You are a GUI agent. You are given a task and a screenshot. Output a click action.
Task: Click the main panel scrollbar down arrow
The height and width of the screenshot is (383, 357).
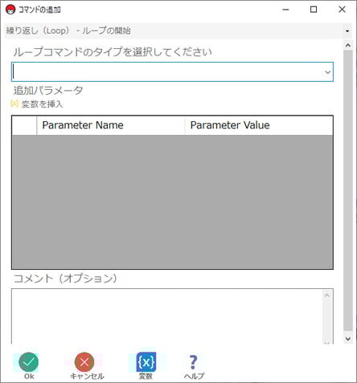coord(348,339)
